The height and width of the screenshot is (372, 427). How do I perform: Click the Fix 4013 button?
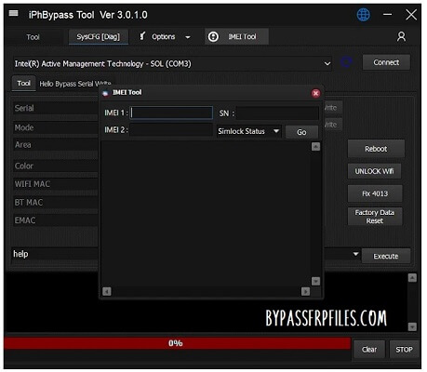coord(375,193)
